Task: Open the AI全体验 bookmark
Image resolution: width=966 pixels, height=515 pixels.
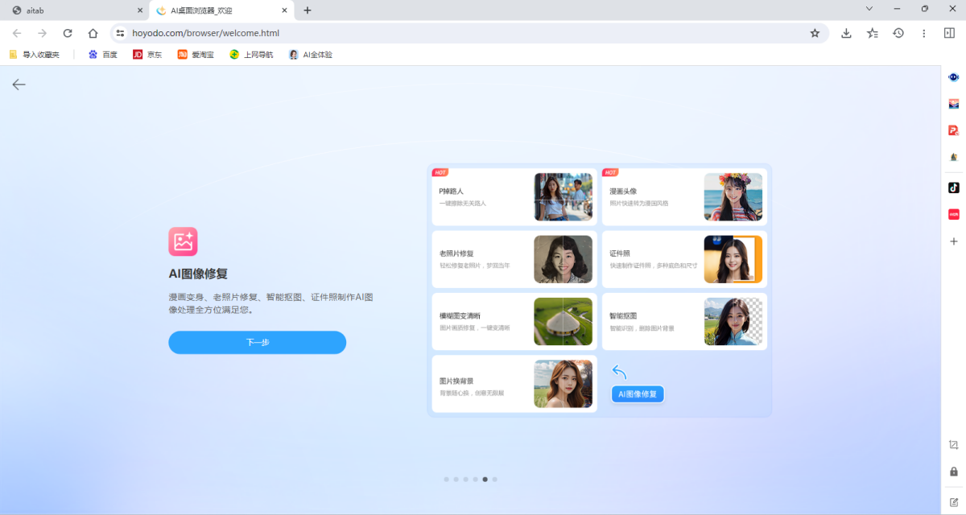Action: click(311, 55)
